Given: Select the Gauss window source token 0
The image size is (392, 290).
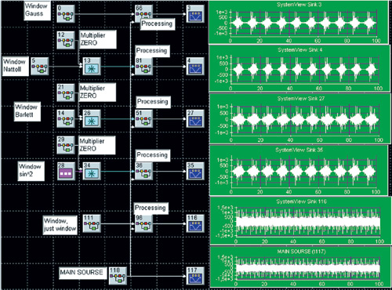Looking at the screenshot, I should [x=66, y=13].
